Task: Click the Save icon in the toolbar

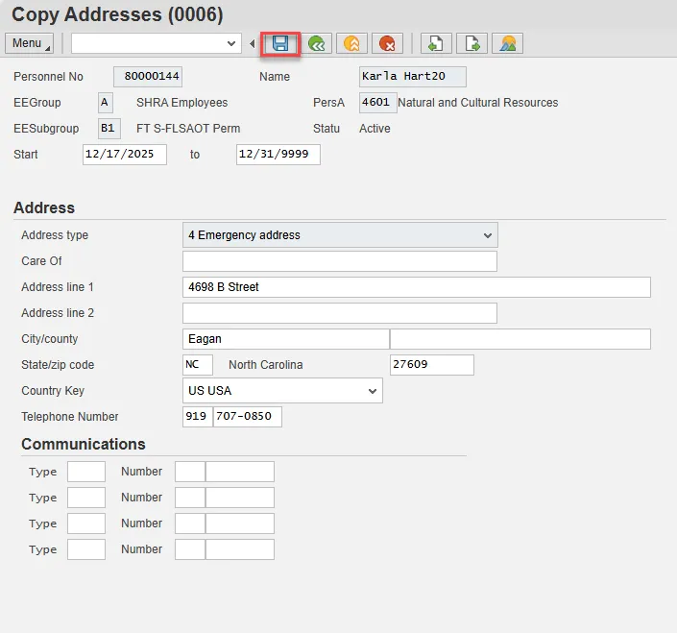Action: tap(281, 43)
